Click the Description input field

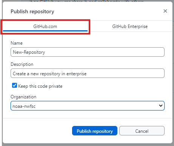(x=88, y=73)
